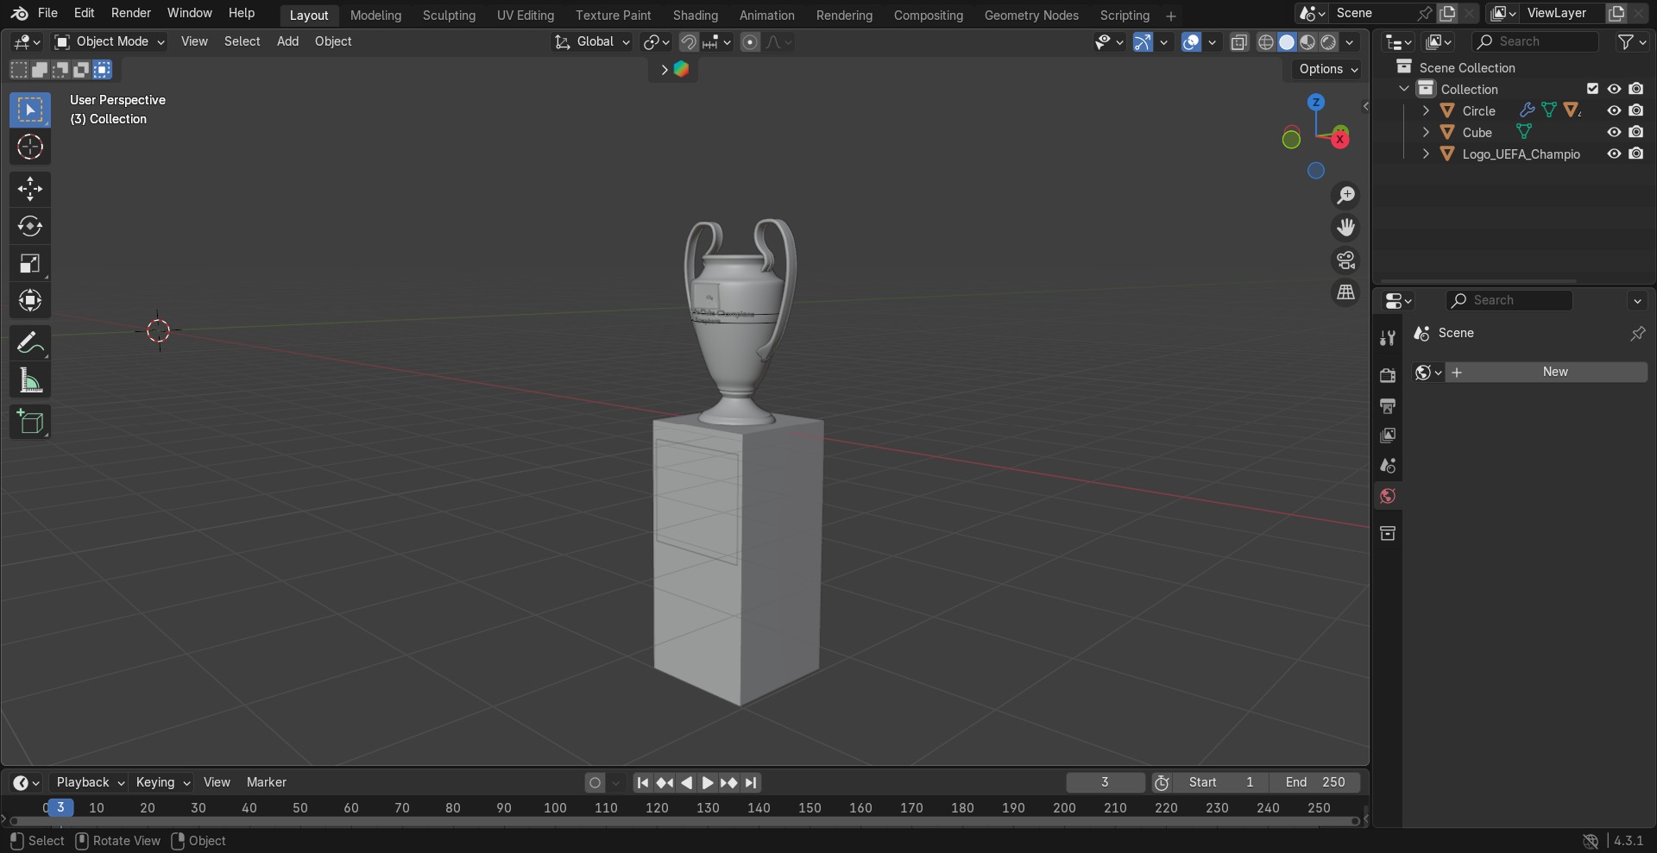Open the World properties tab
Viewport: 1657px width, 853px height.
click(x=1388, y=496)
